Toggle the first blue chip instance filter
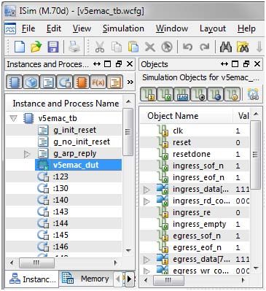This screenshot has width=266, height=291. (15, 82)
